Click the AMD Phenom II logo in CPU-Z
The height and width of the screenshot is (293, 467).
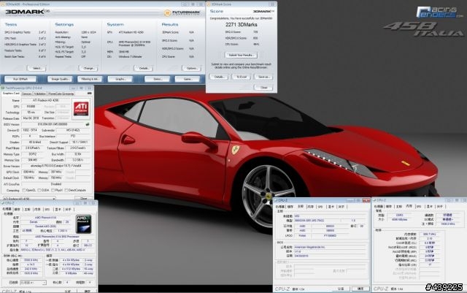tap(83, 224)
